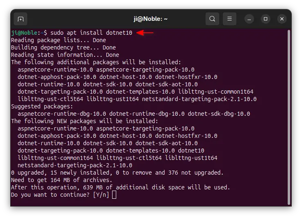Close the terminal window
The image size is (302, 218).
click(x=282, y=19)
